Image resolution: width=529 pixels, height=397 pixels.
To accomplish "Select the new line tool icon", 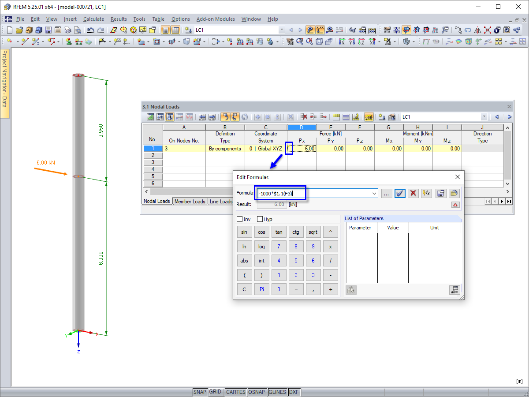I will pyautogui.click(x=25, y=41).
